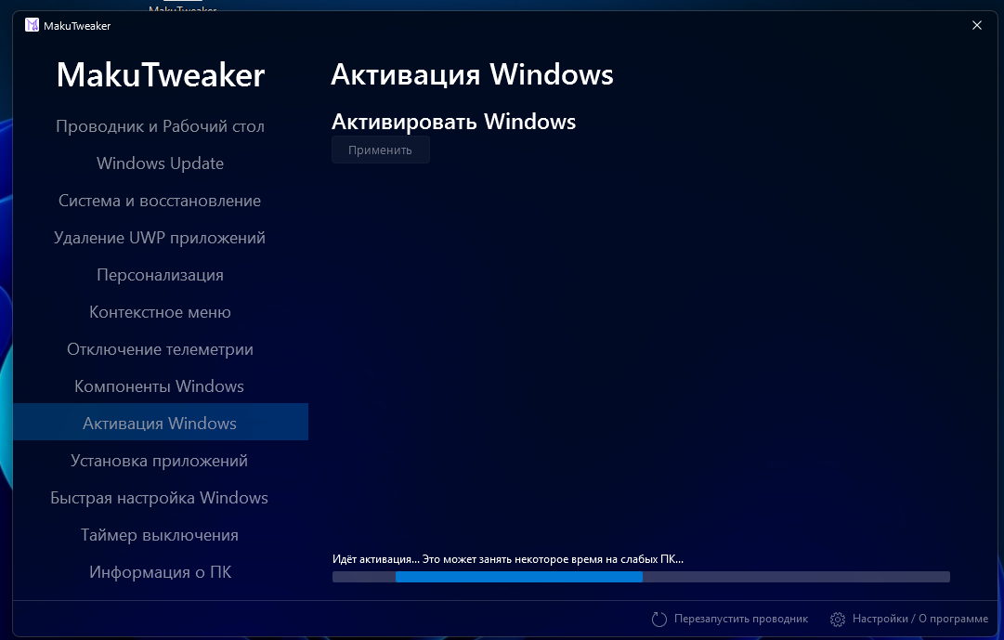The image size is (1004, 640).
Task: Open Быстрая настройка Windows section
Action: pyautogui.click(x=160, y=498)
